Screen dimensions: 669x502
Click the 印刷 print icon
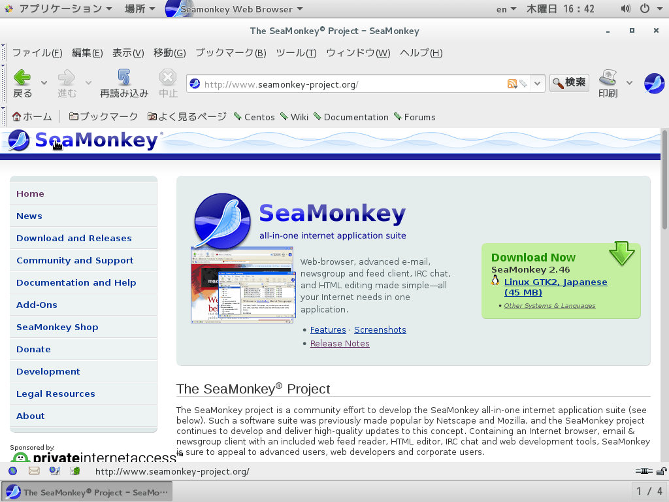[x=608, y=83]
